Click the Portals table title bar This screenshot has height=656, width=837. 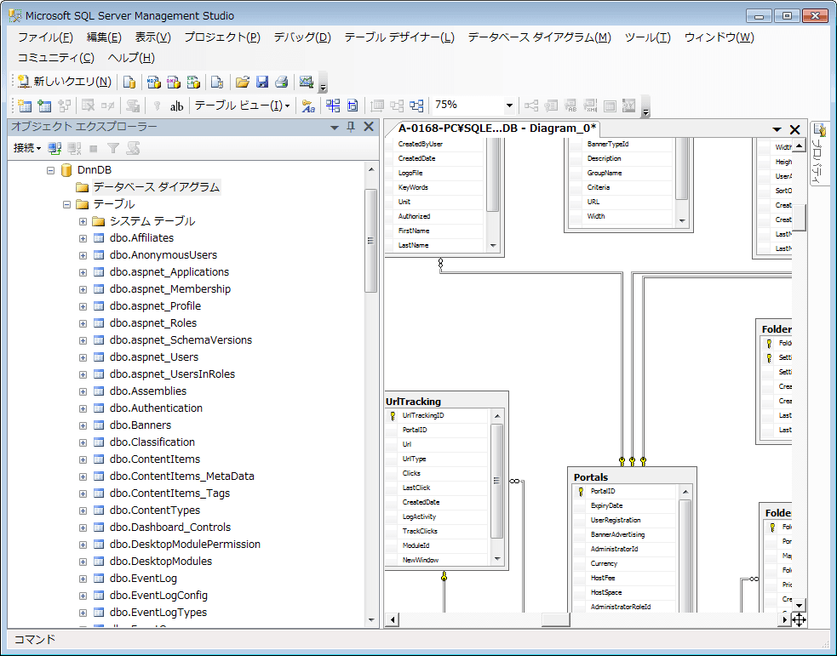click(632, 476)
